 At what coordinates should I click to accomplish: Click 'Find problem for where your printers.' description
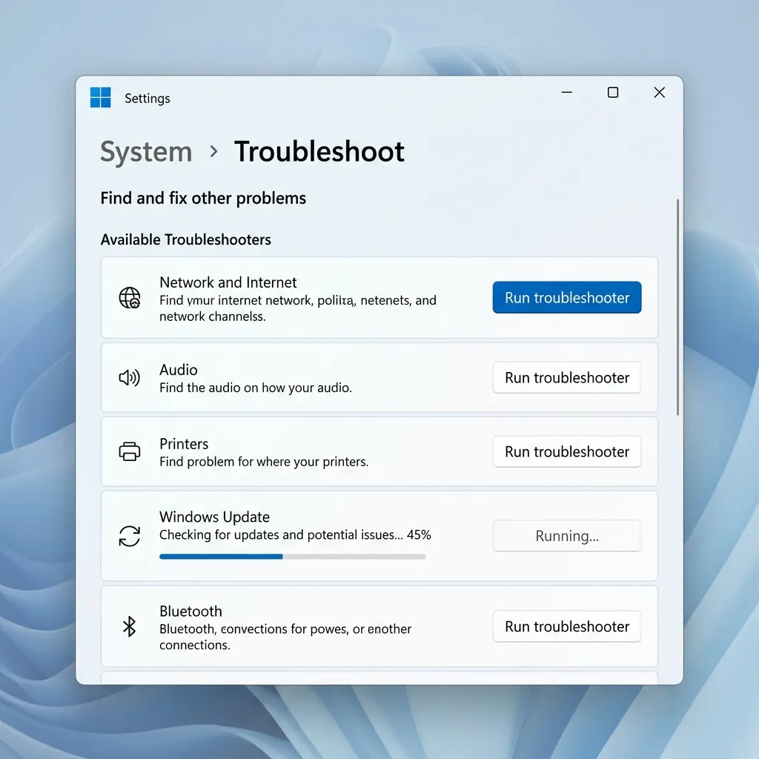(x=264, y=462)
